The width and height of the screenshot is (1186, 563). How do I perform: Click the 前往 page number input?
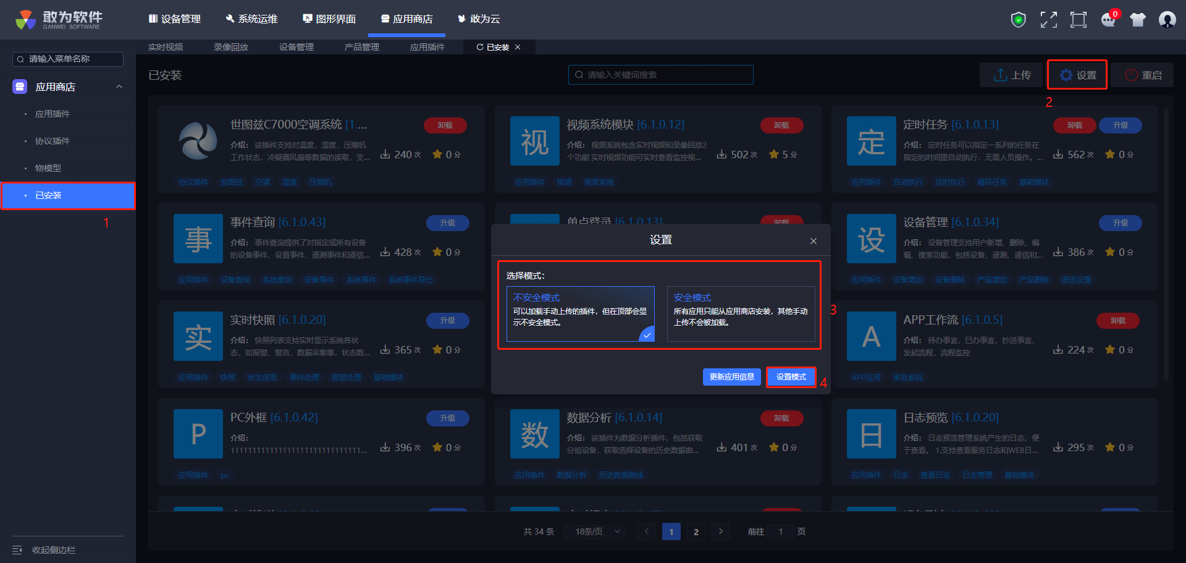[x=781, y=531]
